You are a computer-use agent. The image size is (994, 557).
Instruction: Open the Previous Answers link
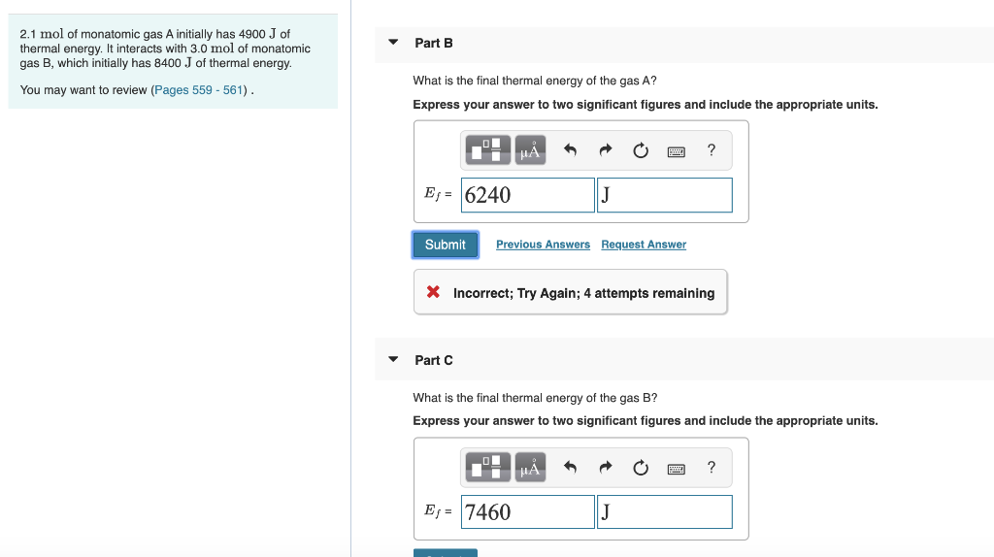tap(543, 245)
